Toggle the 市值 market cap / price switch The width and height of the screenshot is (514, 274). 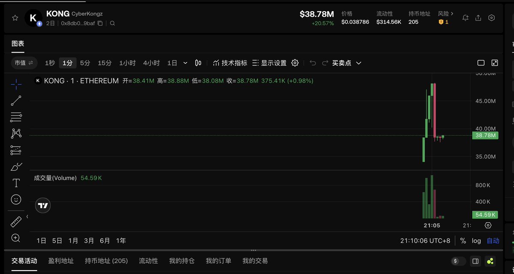[24, 63]
